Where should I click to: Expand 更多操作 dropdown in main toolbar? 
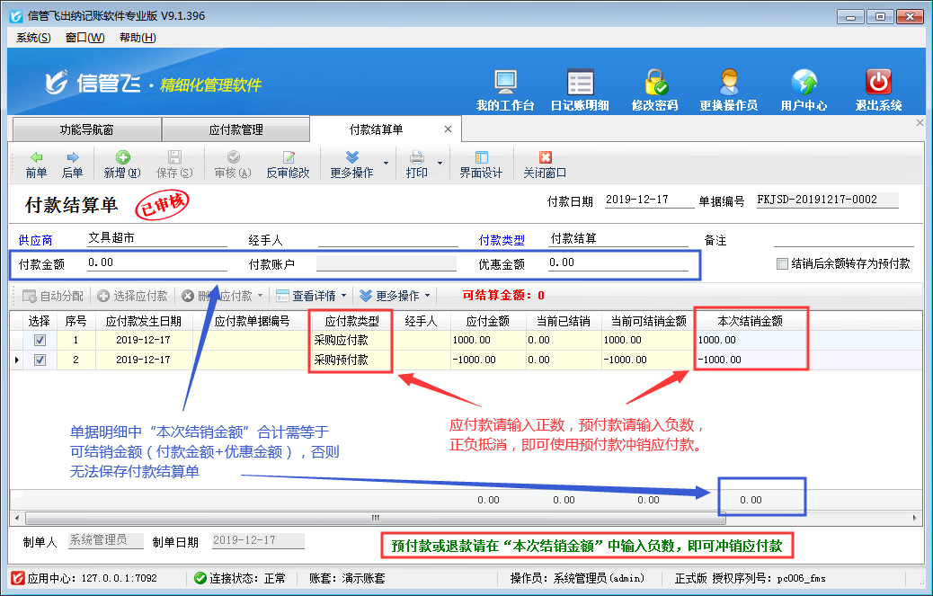pyautogui.click(x=387, y=164)
